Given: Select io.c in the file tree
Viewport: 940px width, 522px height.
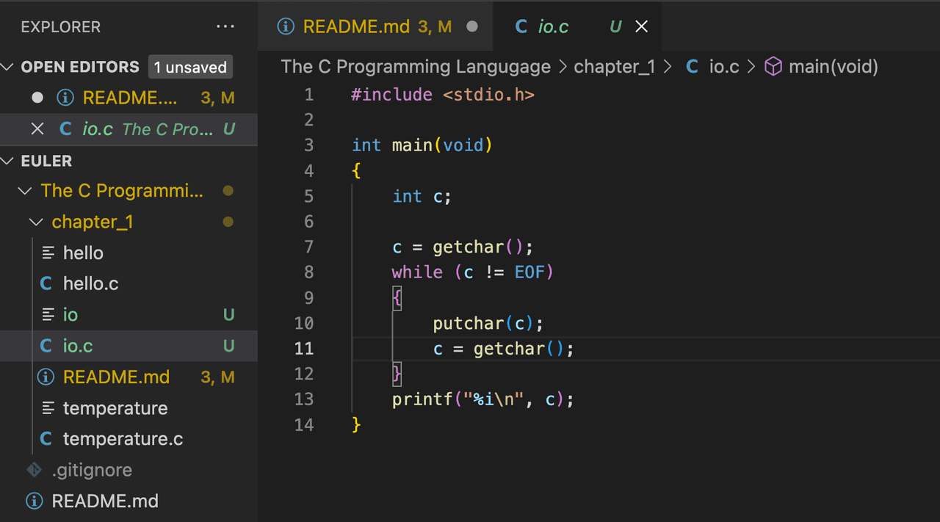Looking at the screenshot, I should [129, 346].
